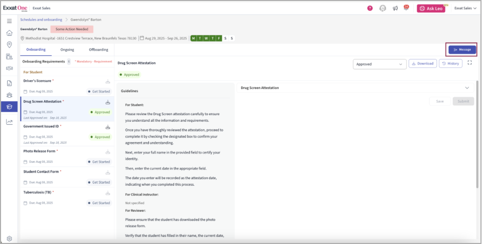482x244 pixels.
Task: Click the Schedules and onboarding breadcrumb link
Action: [41, 19]
